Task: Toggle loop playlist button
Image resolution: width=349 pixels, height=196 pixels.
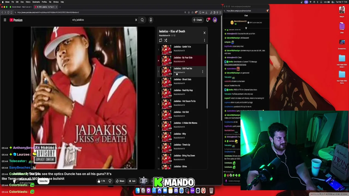Action: coord(160,40)
